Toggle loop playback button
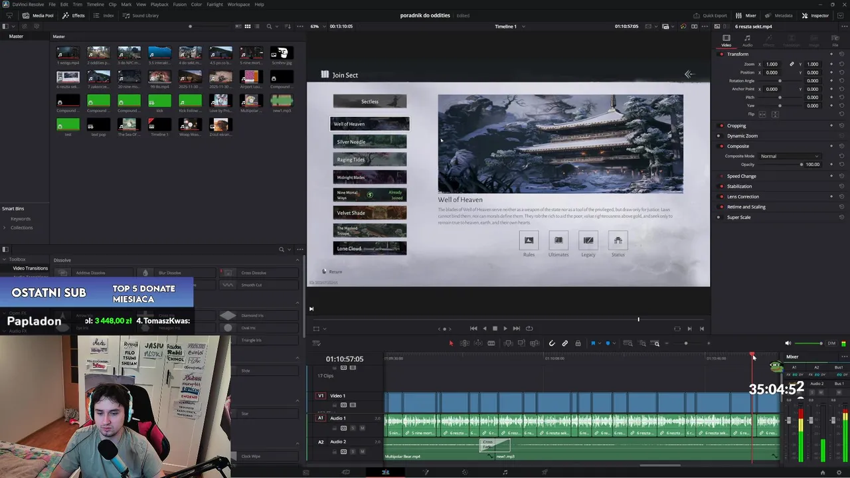This screenshot has width=850, height=478. [x=529, y=328]
